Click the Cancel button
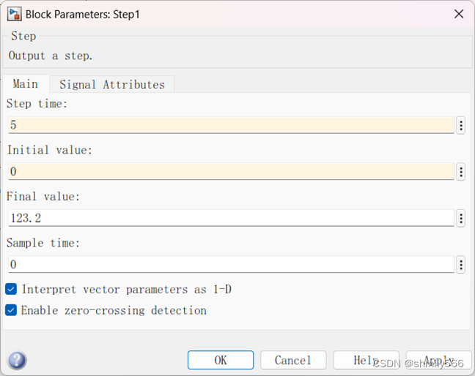 292,360
